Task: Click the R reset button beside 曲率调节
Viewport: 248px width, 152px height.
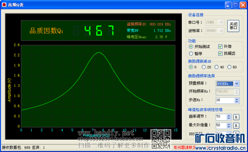Action: pos(236,117)
